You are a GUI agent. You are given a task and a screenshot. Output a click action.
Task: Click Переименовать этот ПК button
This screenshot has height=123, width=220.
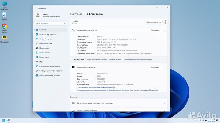155,22
